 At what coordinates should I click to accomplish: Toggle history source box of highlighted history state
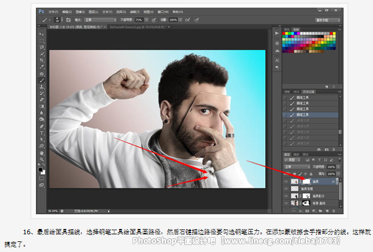tap(285, 114)
